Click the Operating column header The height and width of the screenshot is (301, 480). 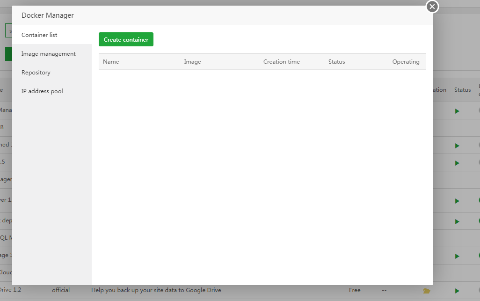point(406,61)
